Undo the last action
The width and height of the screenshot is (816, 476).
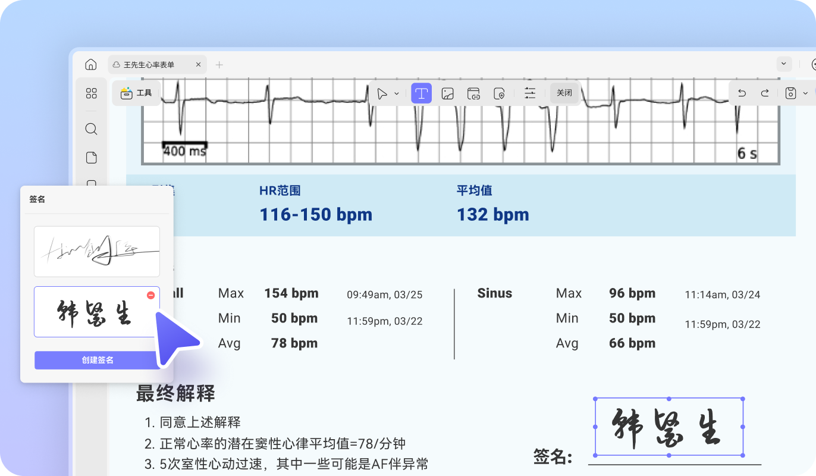pos(742,93)
